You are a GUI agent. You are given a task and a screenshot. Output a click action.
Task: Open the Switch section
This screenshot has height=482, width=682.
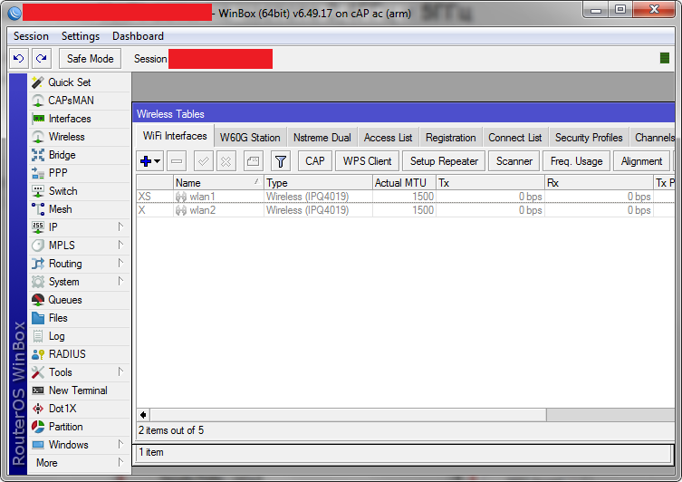(x=80, y=191)
